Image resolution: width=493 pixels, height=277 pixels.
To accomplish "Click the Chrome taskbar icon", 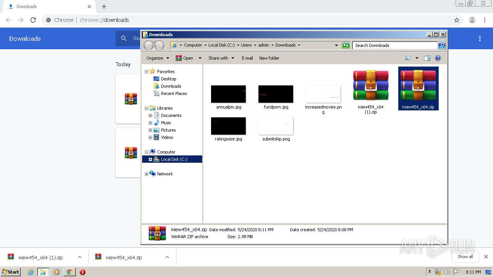I will coord(69,272).
